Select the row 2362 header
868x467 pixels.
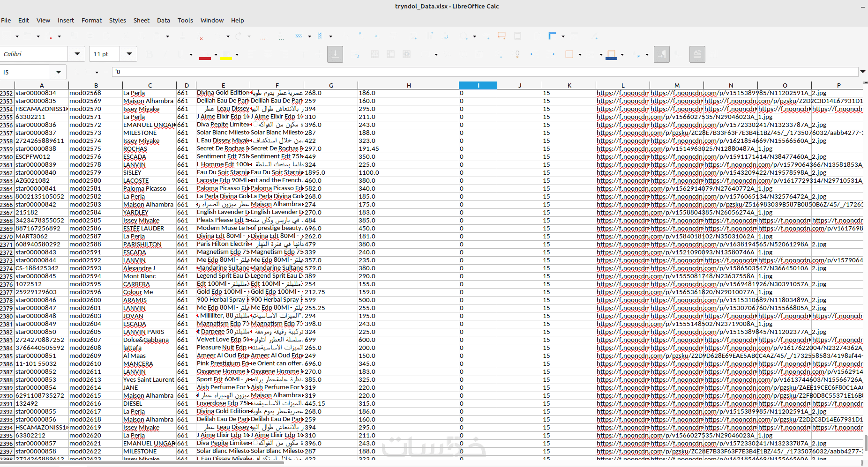7,173
